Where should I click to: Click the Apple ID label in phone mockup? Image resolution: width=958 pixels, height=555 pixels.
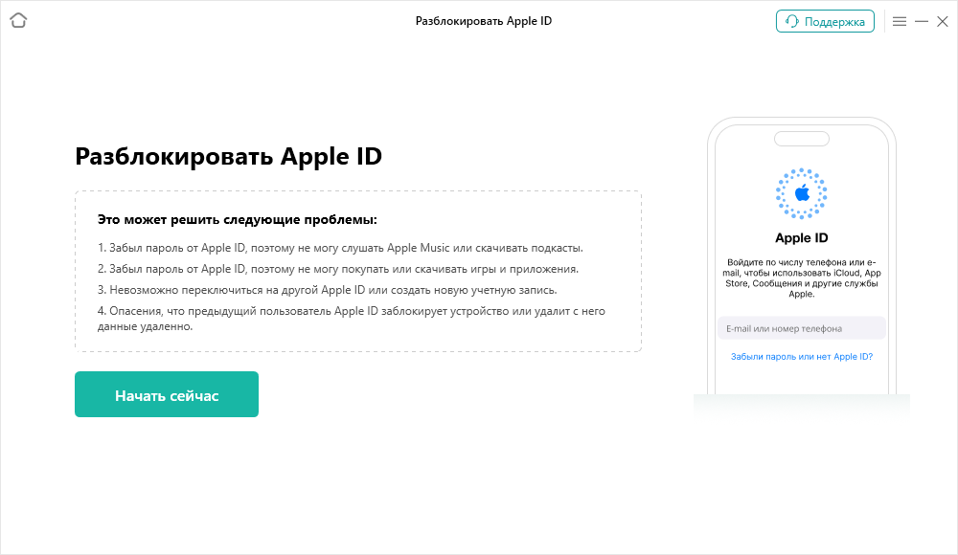802,238
